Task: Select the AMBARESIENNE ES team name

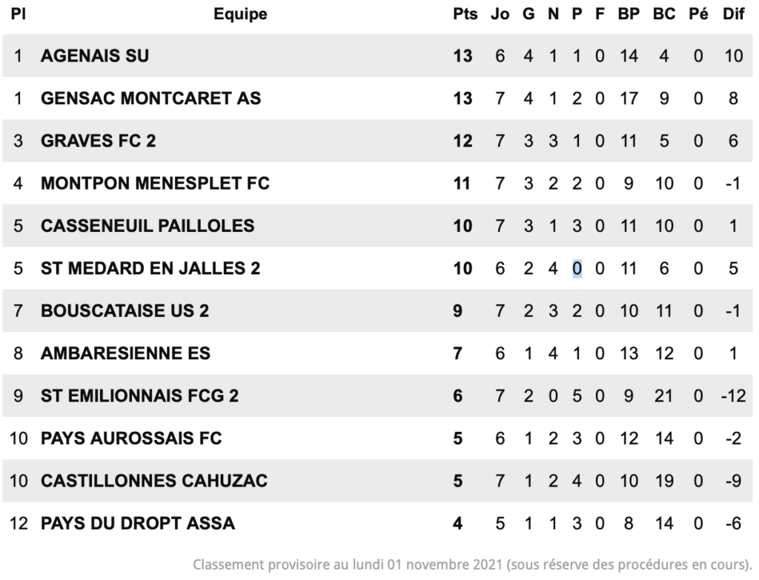Action: [125, 353]
